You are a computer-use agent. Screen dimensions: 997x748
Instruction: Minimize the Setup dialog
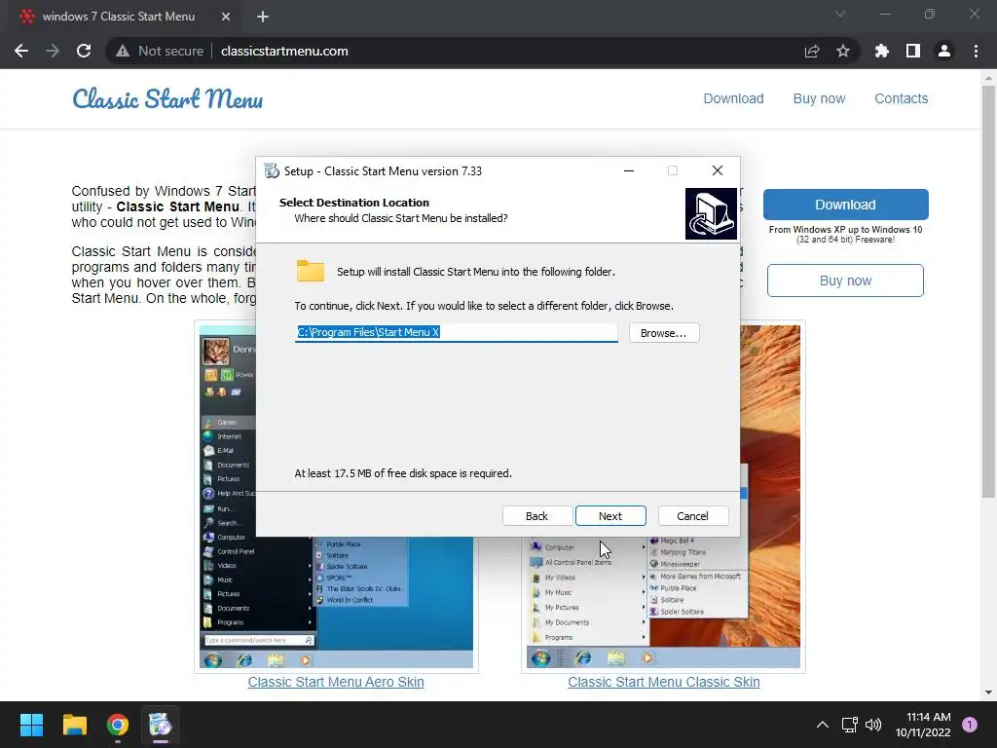(628, 170)
